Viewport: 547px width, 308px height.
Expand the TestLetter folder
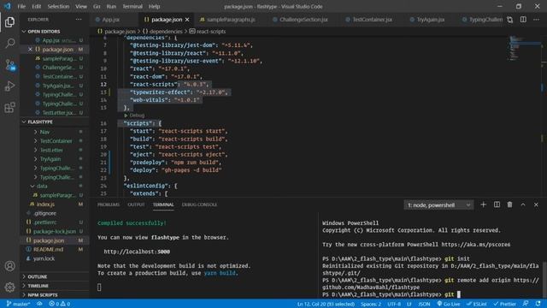click(x=51, y=151)
